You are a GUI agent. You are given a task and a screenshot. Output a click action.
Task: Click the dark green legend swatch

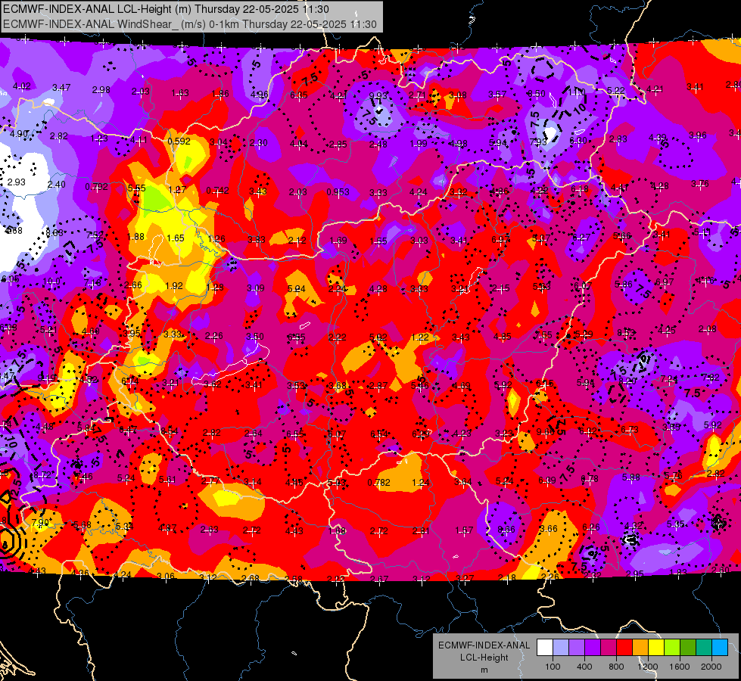pos(688,648)
